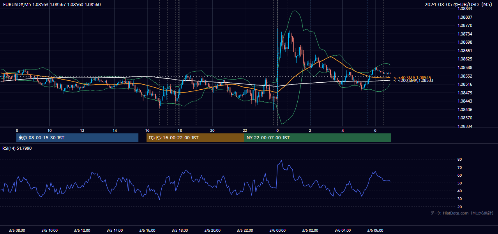Click the 3/5 22:00 bottom time label

coord(245,230)
